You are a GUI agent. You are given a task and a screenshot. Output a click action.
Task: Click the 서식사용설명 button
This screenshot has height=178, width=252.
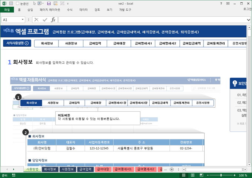(17, 43)
